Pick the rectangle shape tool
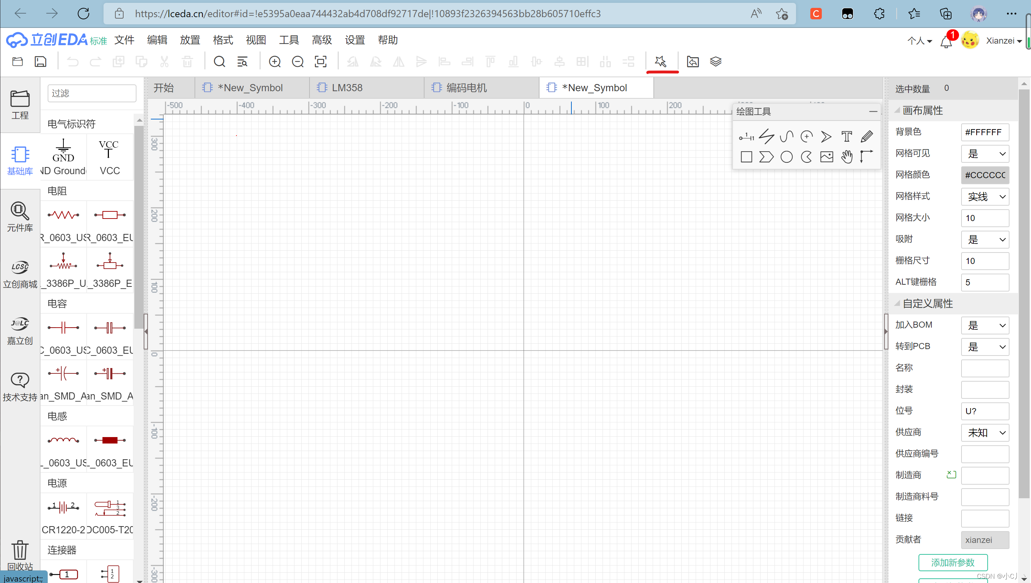Viewport: 1031px width, 583px height. tap(746, 157)
